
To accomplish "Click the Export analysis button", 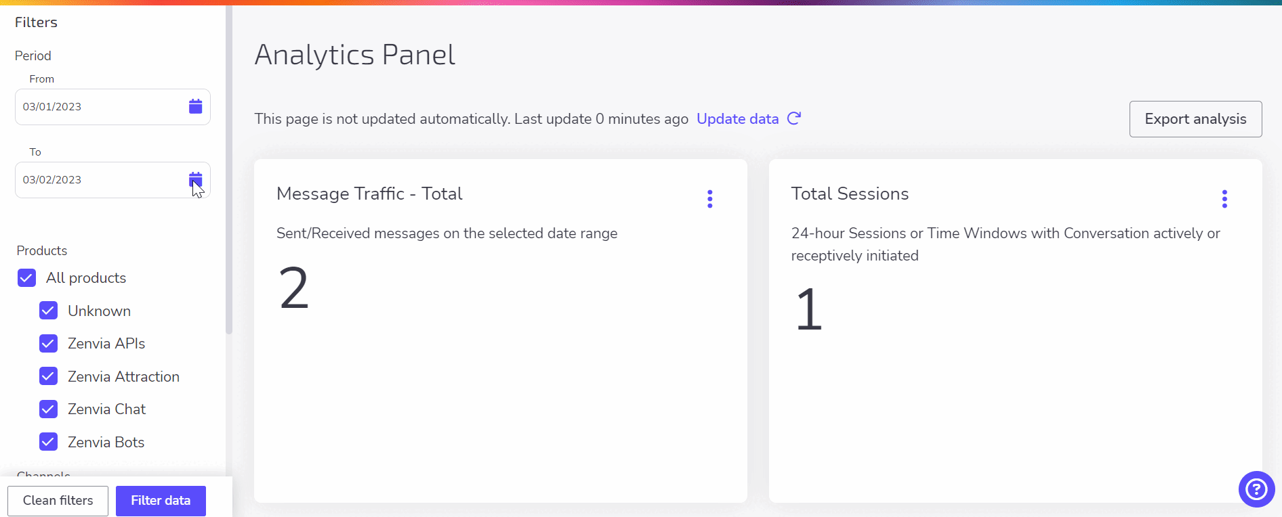I will point(1195,119).
